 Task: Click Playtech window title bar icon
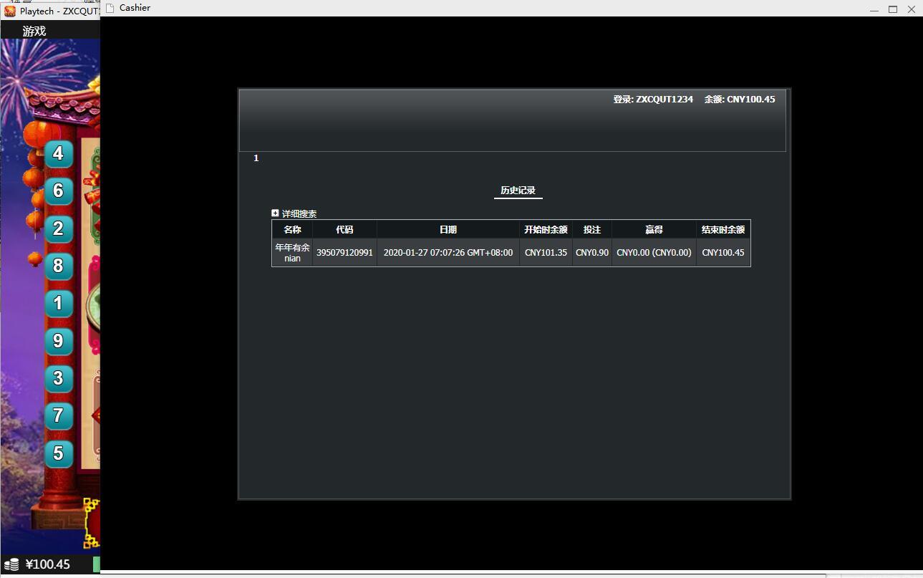9,11
